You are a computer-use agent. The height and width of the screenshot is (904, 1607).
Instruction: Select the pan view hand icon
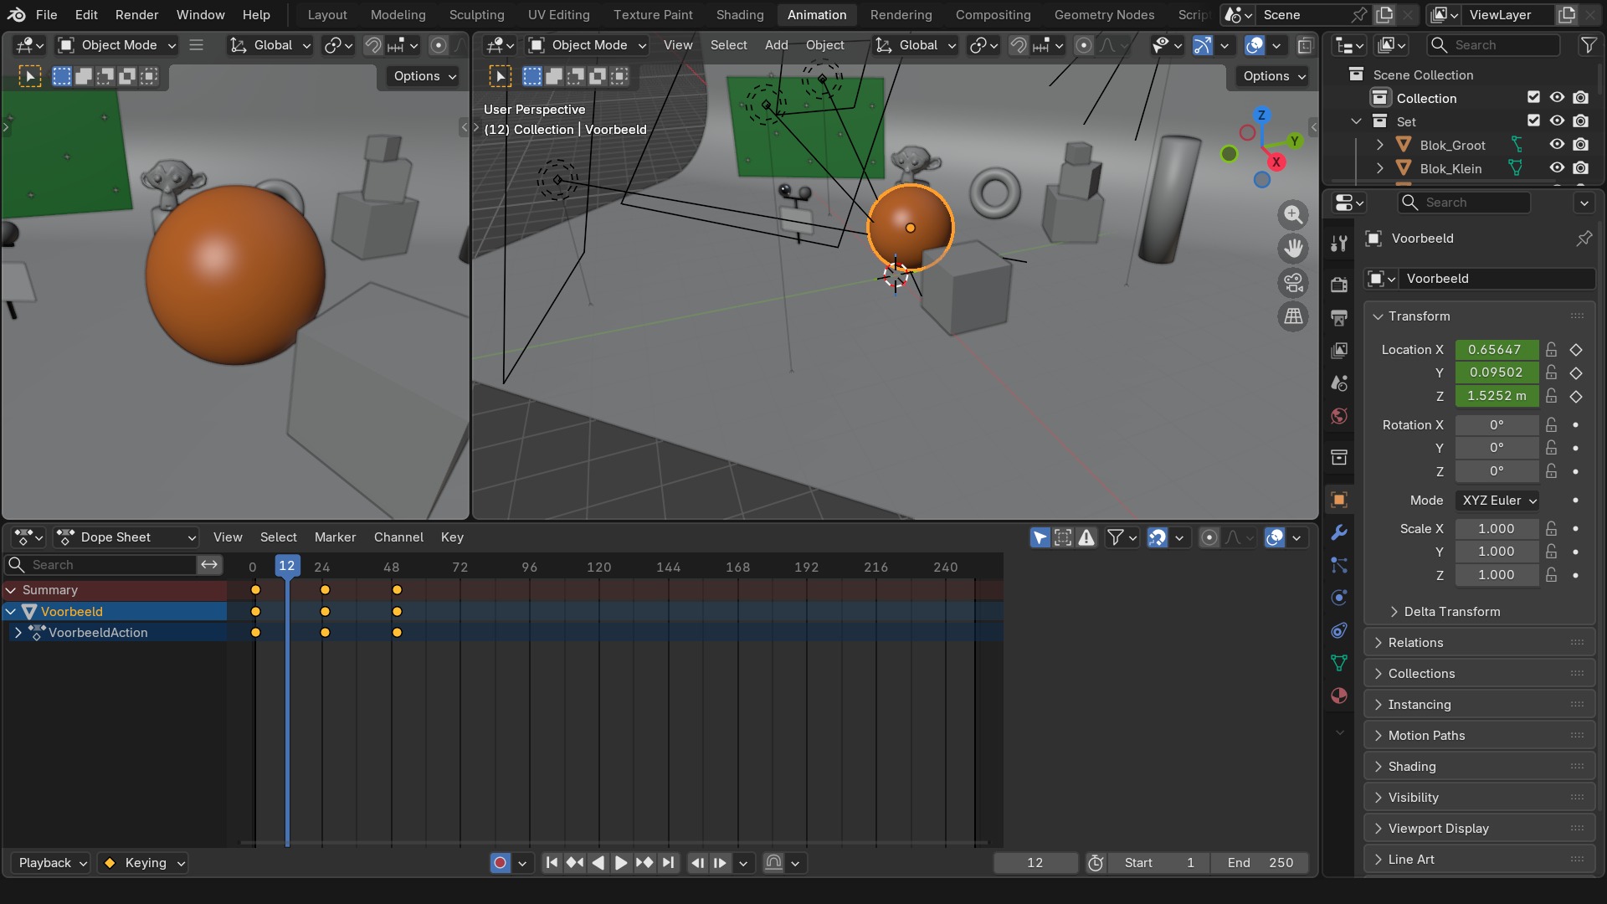(x=1293, y=249)
